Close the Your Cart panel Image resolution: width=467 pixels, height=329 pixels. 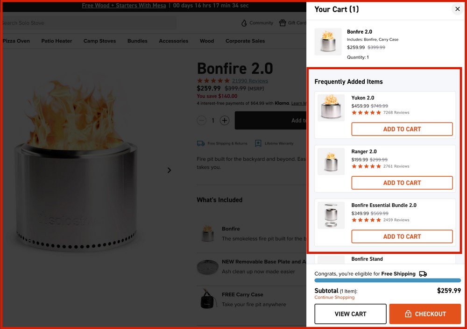(457, 9)
